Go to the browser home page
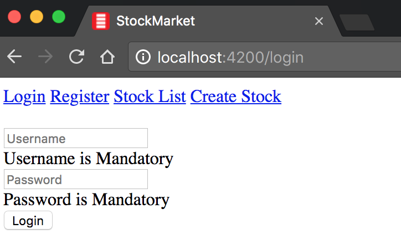 107,57
